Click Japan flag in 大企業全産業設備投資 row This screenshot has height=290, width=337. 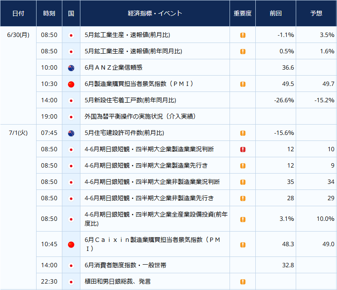(71, 219)
